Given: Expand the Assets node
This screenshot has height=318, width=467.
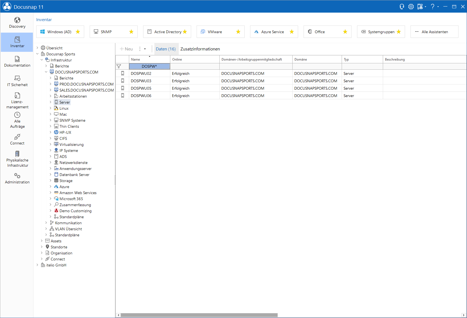Looking at the screenshot, I should click(42, 241).
